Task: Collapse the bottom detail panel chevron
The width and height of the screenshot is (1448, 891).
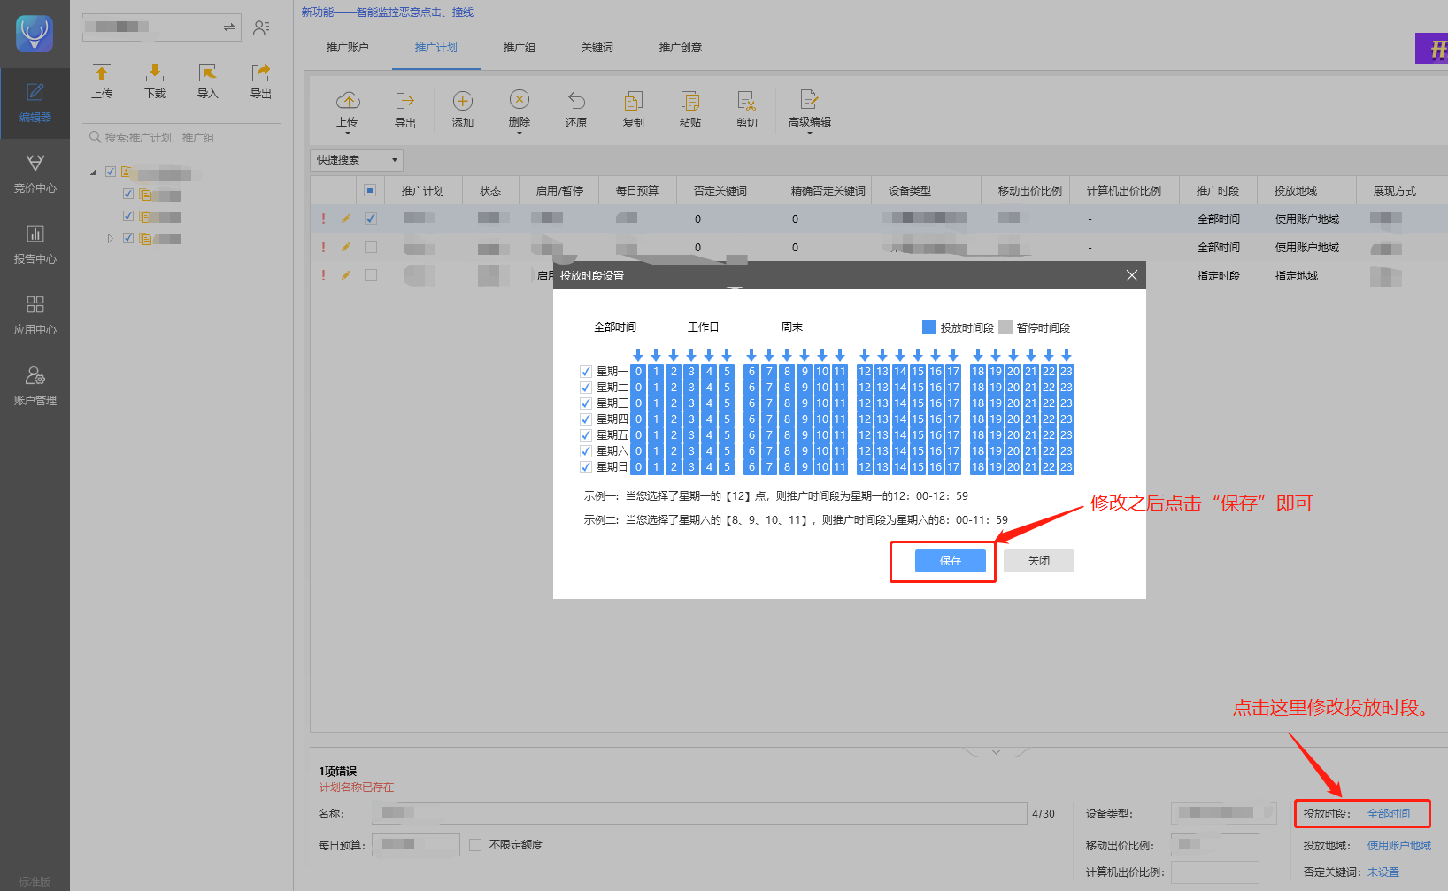Action: click(996, 752)
